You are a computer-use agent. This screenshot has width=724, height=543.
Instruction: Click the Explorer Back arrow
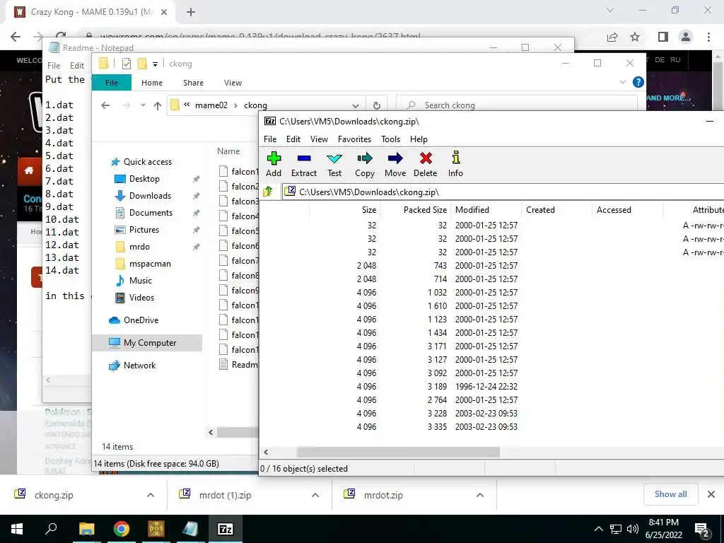pyautogui.click(x=105, y=105)
